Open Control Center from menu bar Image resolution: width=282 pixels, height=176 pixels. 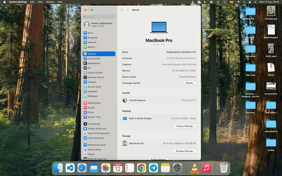(250, 2)
